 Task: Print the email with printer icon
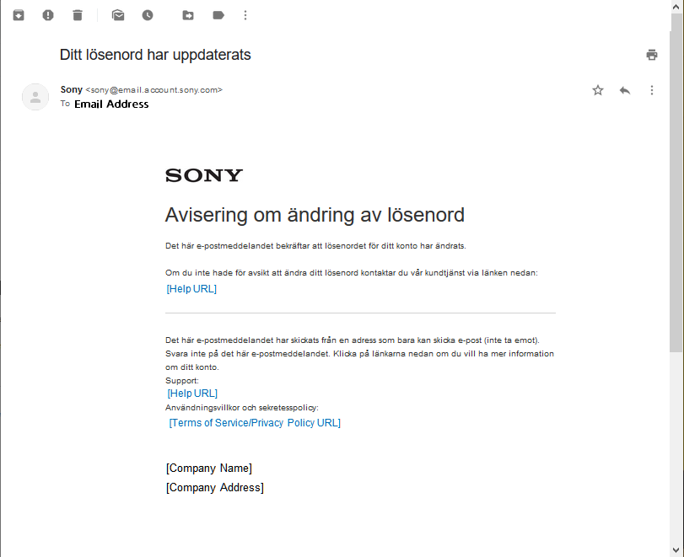[651, 55]
